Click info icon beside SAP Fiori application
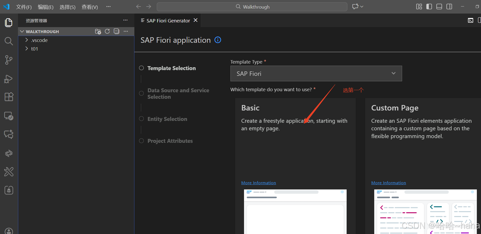This screenshot has height=234, width=481. (x=218, y=40)
